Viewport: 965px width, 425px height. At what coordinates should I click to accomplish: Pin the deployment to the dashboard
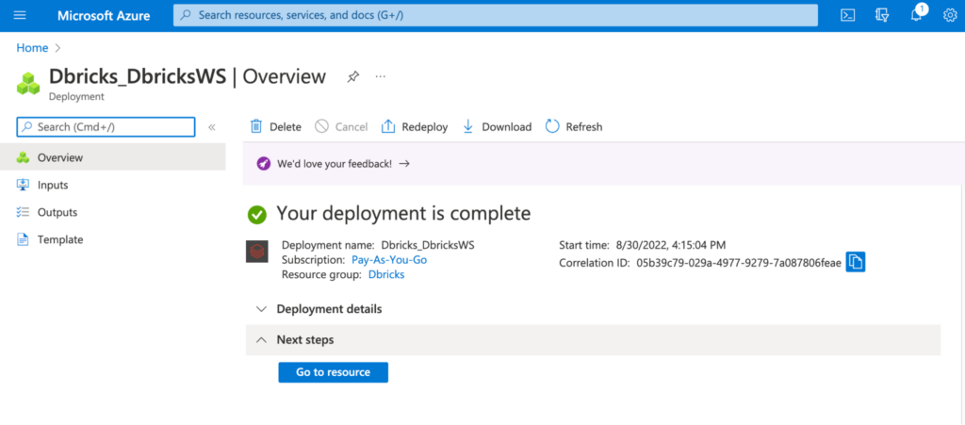(352, 77)
